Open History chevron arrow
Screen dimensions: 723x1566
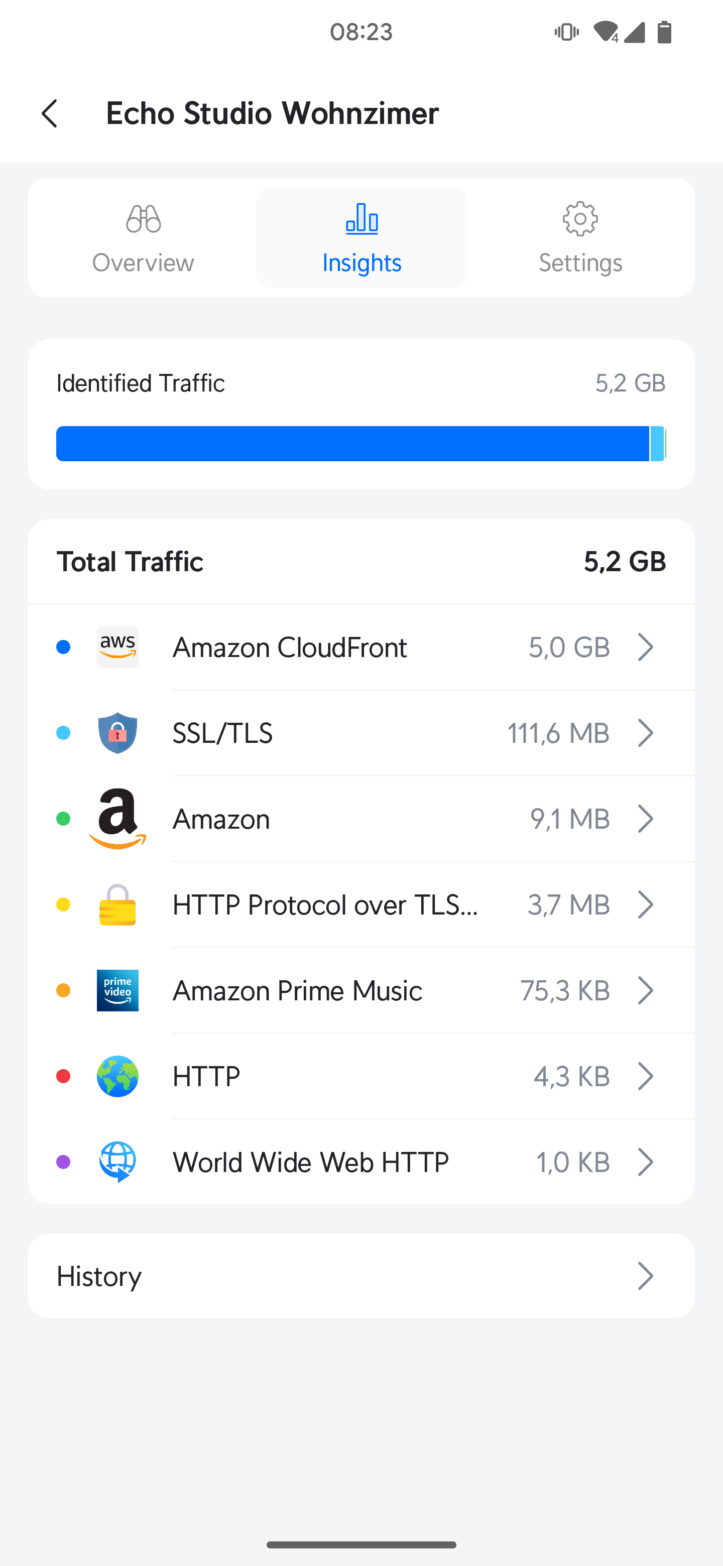click(645, 1276)
